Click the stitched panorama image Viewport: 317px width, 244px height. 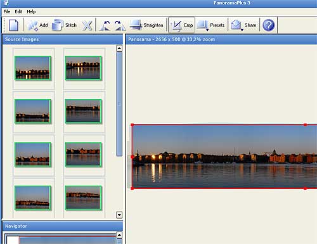point(224,157)
